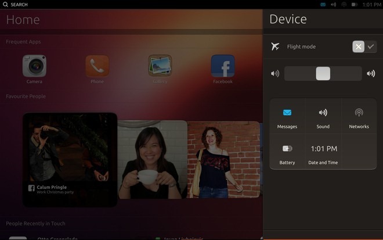Click Work Christmas party caption

point(55,192)
